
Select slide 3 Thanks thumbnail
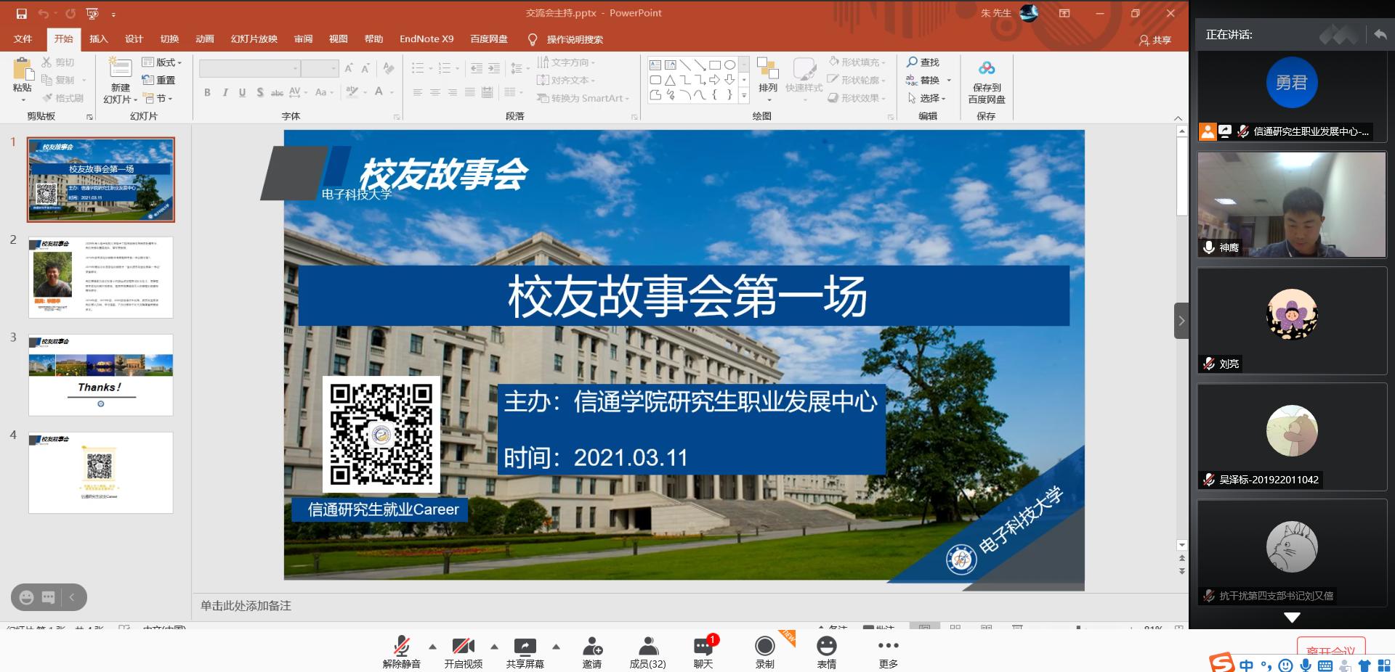tap(101, 374)
